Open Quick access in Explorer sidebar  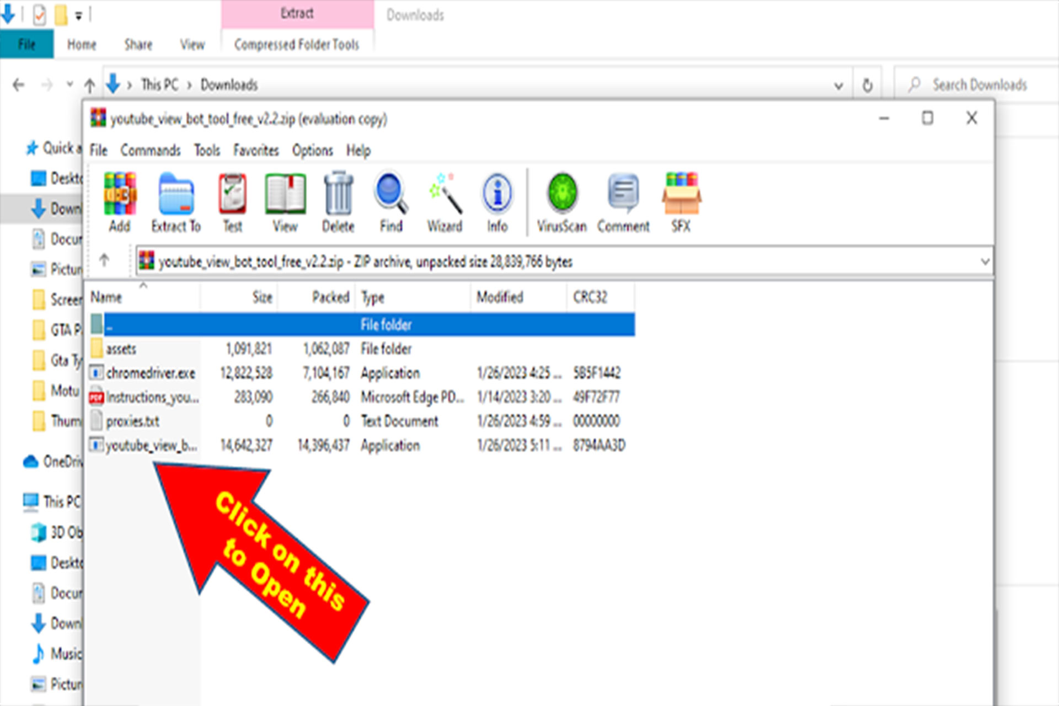[54, 148]
